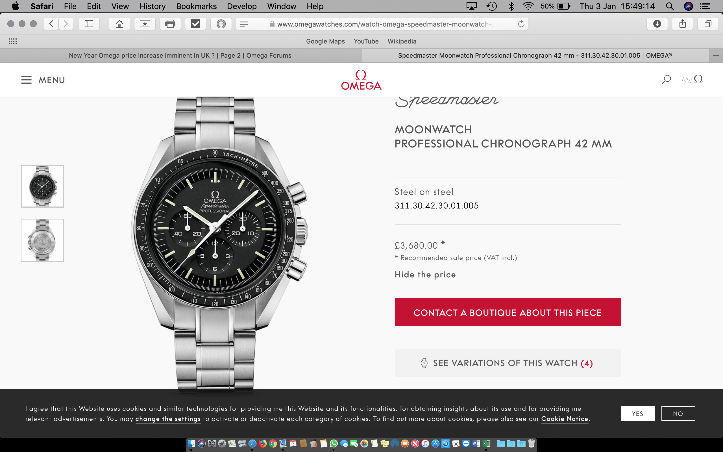
Task: Accept cookies with YES button
Action: (x=637, y=413)
